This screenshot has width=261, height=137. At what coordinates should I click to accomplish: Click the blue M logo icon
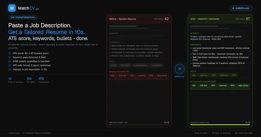coord(12,8)
